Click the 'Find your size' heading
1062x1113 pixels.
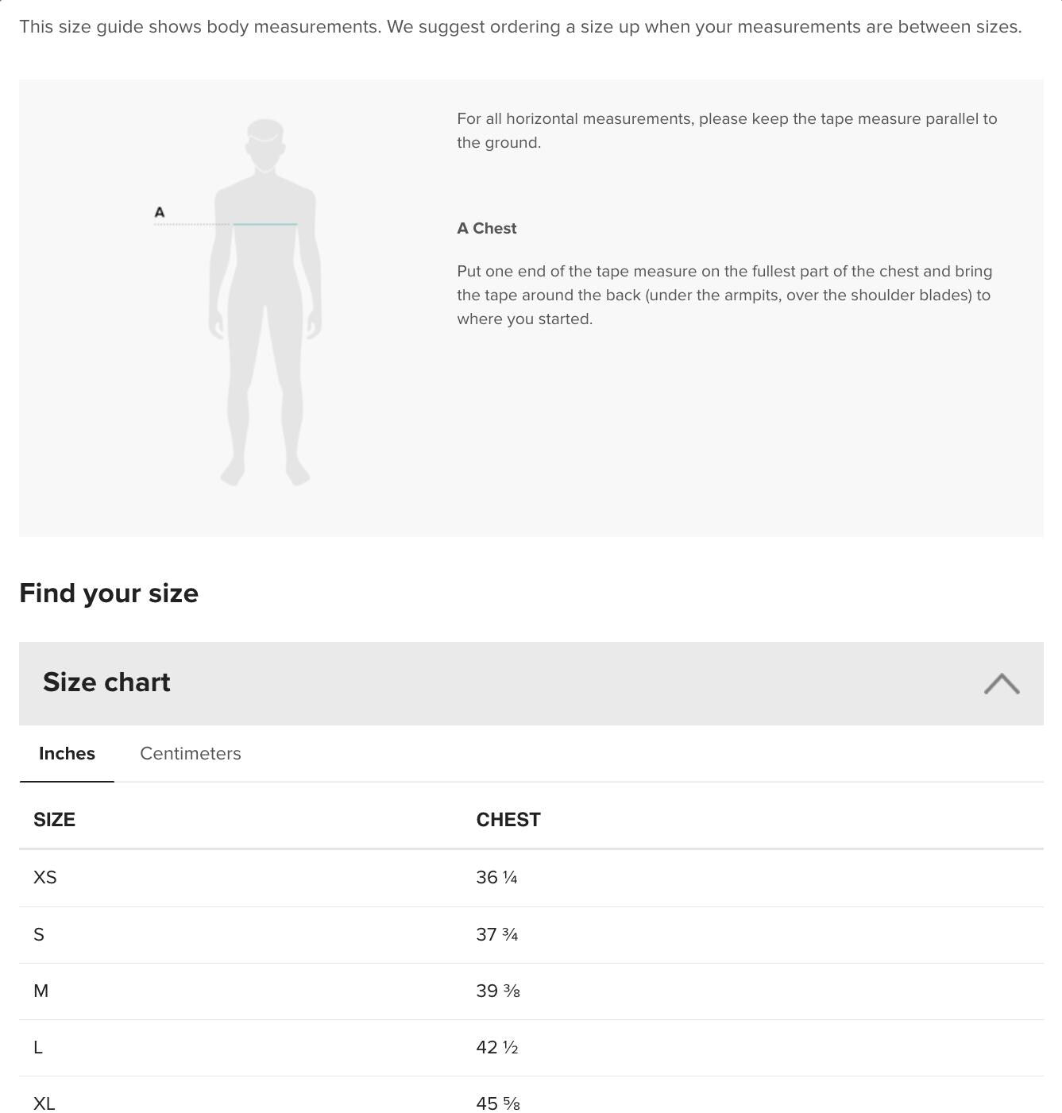pyautogui.click(x=109, y=593)
